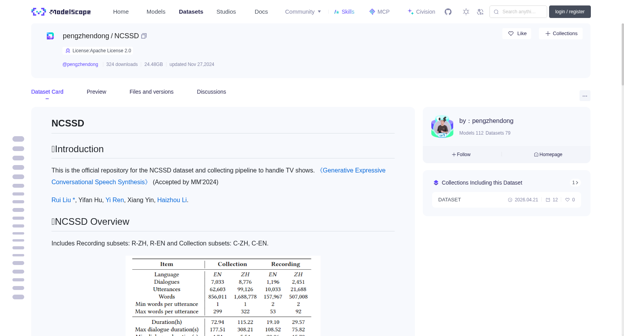The image size is (624, 336).
Task: Click the login / register button
Action: pyautogui.click(x=570, y=12)
